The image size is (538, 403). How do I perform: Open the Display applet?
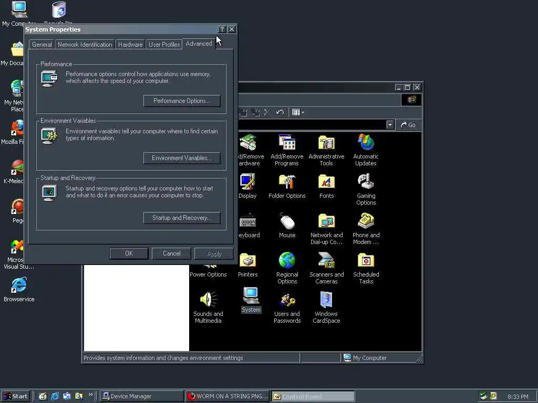point(247,186)
